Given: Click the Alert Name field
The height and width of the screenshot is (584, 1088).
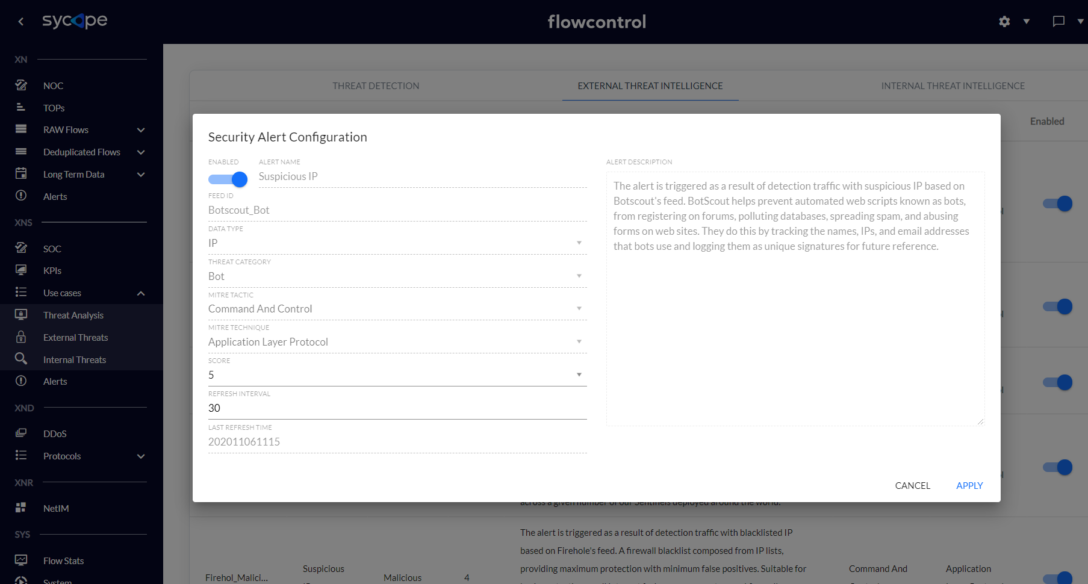Looking at the screenshot, I should [423, 176].
